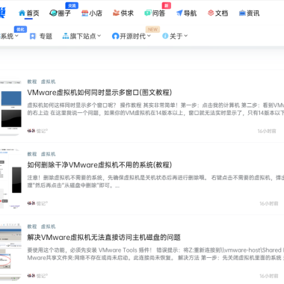
Task: Click the sitemap icon beside 旗下站点
Action: pos(66,37)
